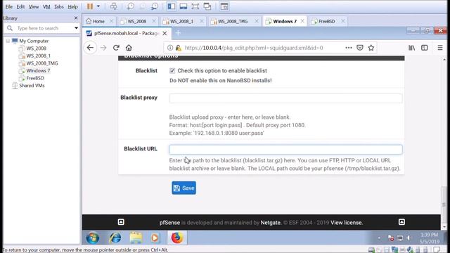Click the console view toolbar icon
The image size is (450, 253).
[x=184, y=6]
